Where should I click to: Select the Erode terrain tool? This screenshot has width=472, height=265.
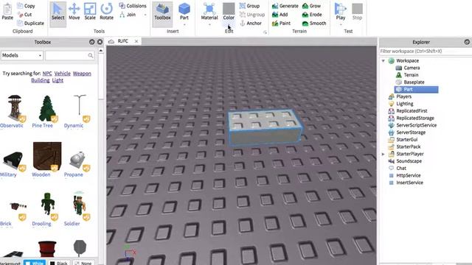click(x=312, y=15)
